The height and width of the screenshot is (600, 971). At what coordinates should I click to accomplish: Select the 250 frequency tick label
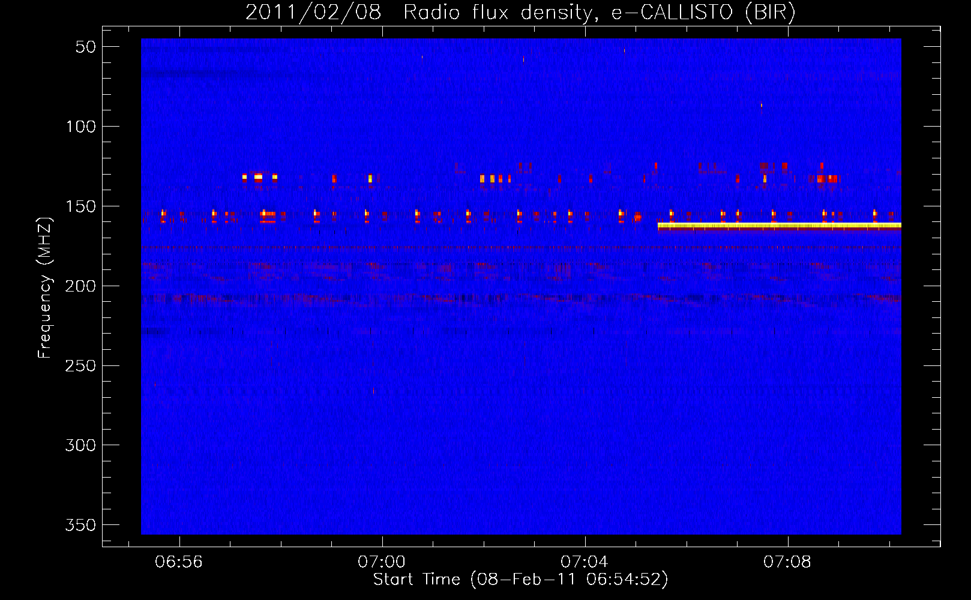(80, 365)
